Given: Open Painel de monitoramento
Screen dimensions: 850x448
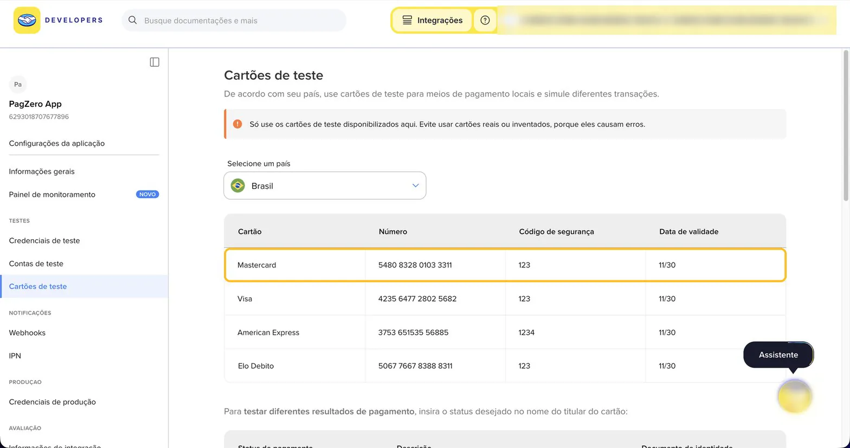Looking at the screenshot, I should click(x=52, y=194).
